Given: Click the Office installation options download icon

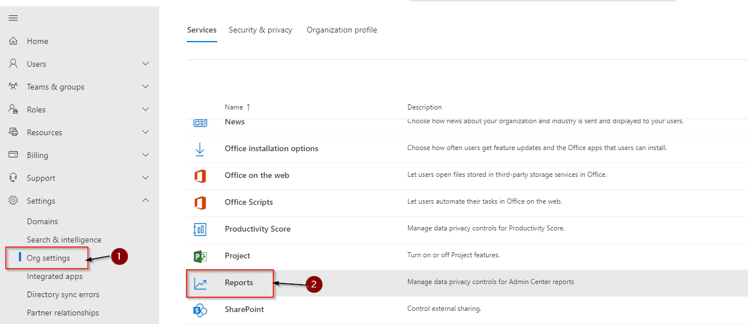Looking at the screenshot, I should pos(200,149).
